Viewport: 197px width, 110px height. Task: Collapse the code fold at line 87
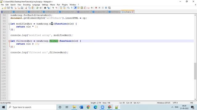(x=10, y=24)
